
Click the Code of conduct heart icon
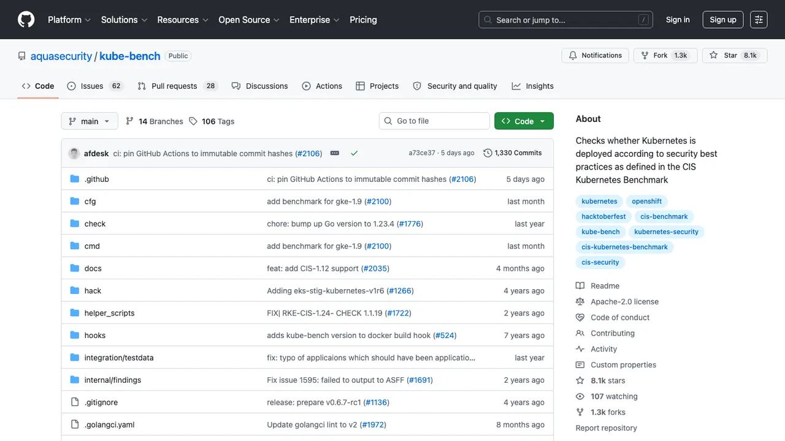coord(580,317)
